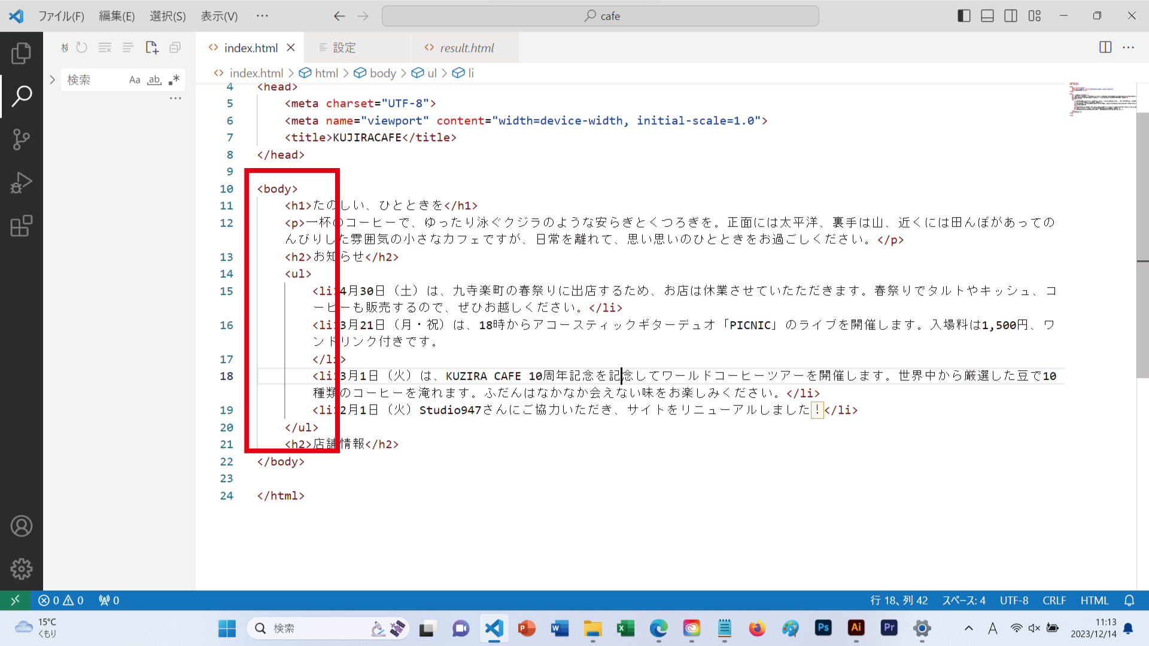Click the Clear search results icon
This screenshot has width=1149, height=646.
(105, 47)
